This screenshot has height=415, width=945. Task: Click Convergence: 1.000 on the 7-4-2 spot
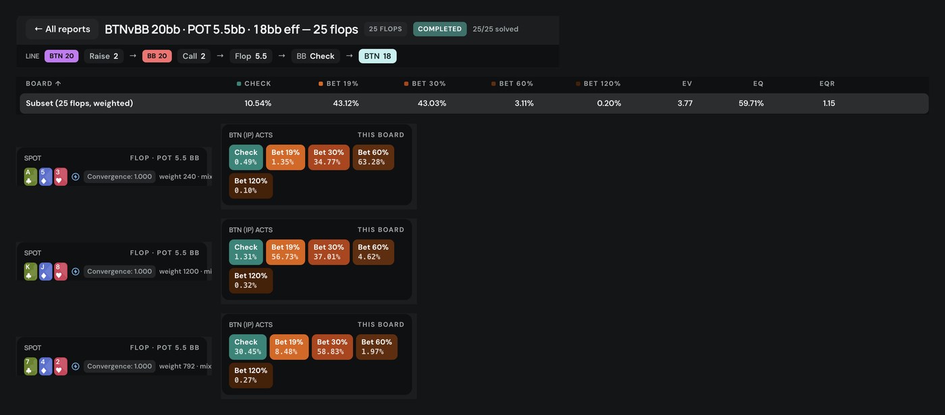tap(119, 366)
